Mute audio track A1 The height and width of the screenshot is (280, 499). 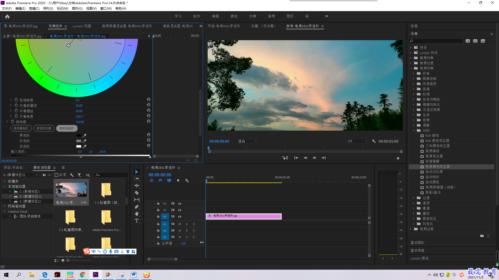click(x=180, y=224)
